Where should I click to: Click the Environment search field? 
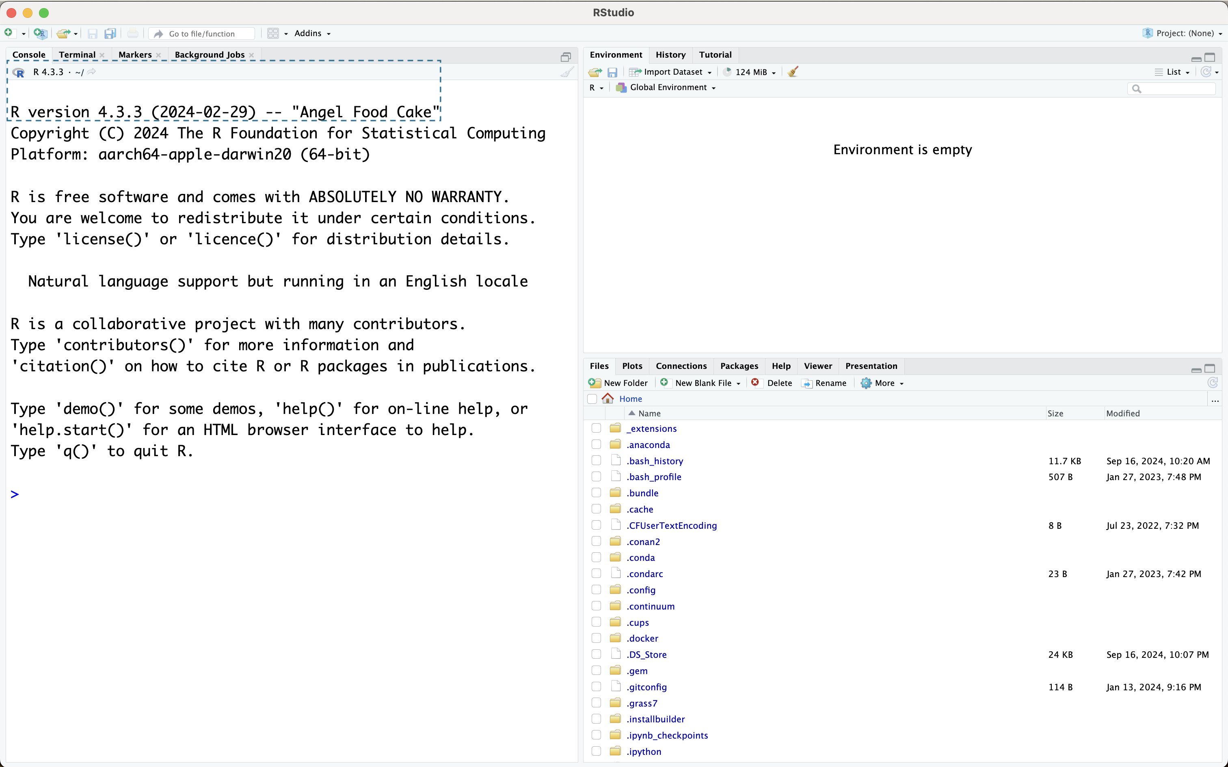click(x=1171, y=88)
